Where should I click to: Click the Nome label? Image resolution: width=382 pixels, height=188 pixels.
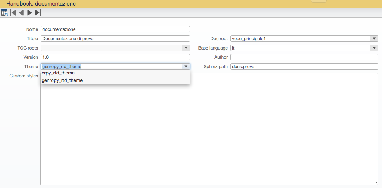pyautogui.click(x=32, y=29)
